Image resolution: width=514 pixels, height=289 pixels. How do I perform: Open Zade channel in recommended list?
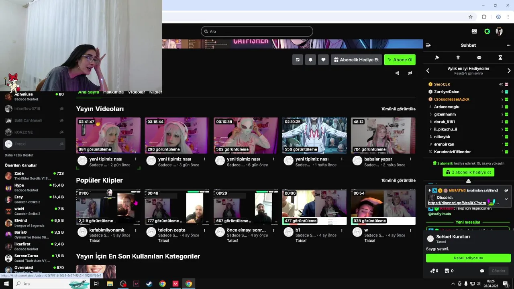pos(34,176)
